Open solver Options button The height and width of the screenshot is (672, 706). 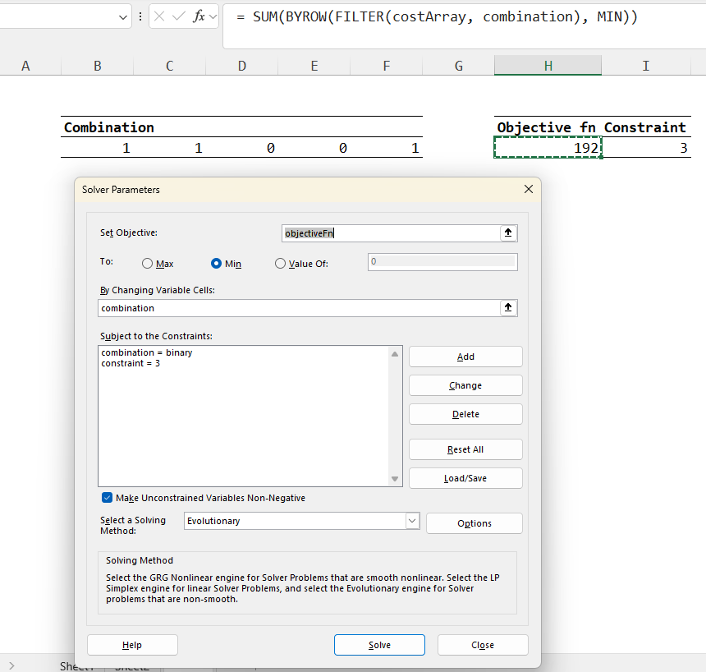(474, 523)
